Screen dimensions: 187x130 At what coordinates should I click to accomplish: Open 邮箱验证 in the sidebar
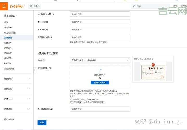pos(8,53)
